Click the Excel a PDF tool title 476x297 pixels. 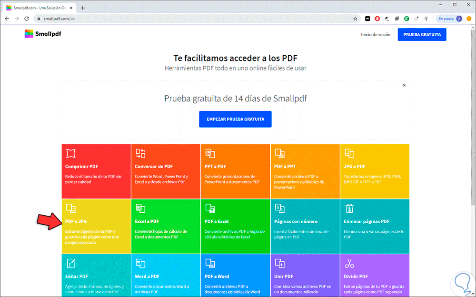tap(147, 221)
